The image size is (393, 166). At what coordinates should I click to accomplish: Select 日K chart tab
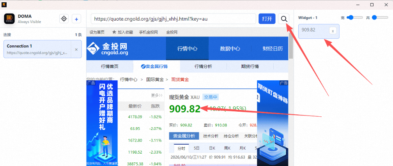(x=212, y=148)
